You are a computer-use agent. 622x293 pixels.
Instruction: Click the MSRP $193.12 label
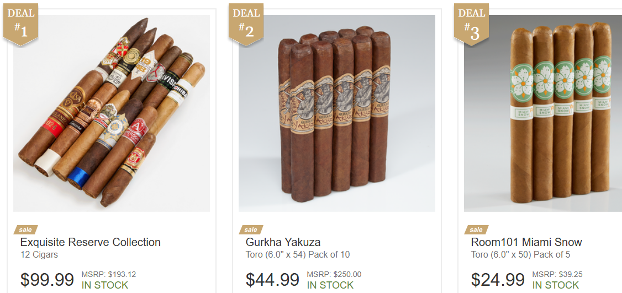pyautogui.click(x=109, y=274)
